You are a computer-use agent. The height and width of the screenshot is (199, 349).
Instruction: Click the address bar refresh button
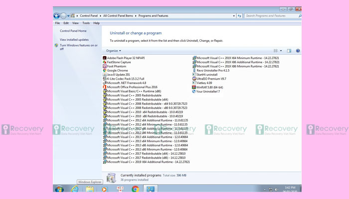pos(239,16)
